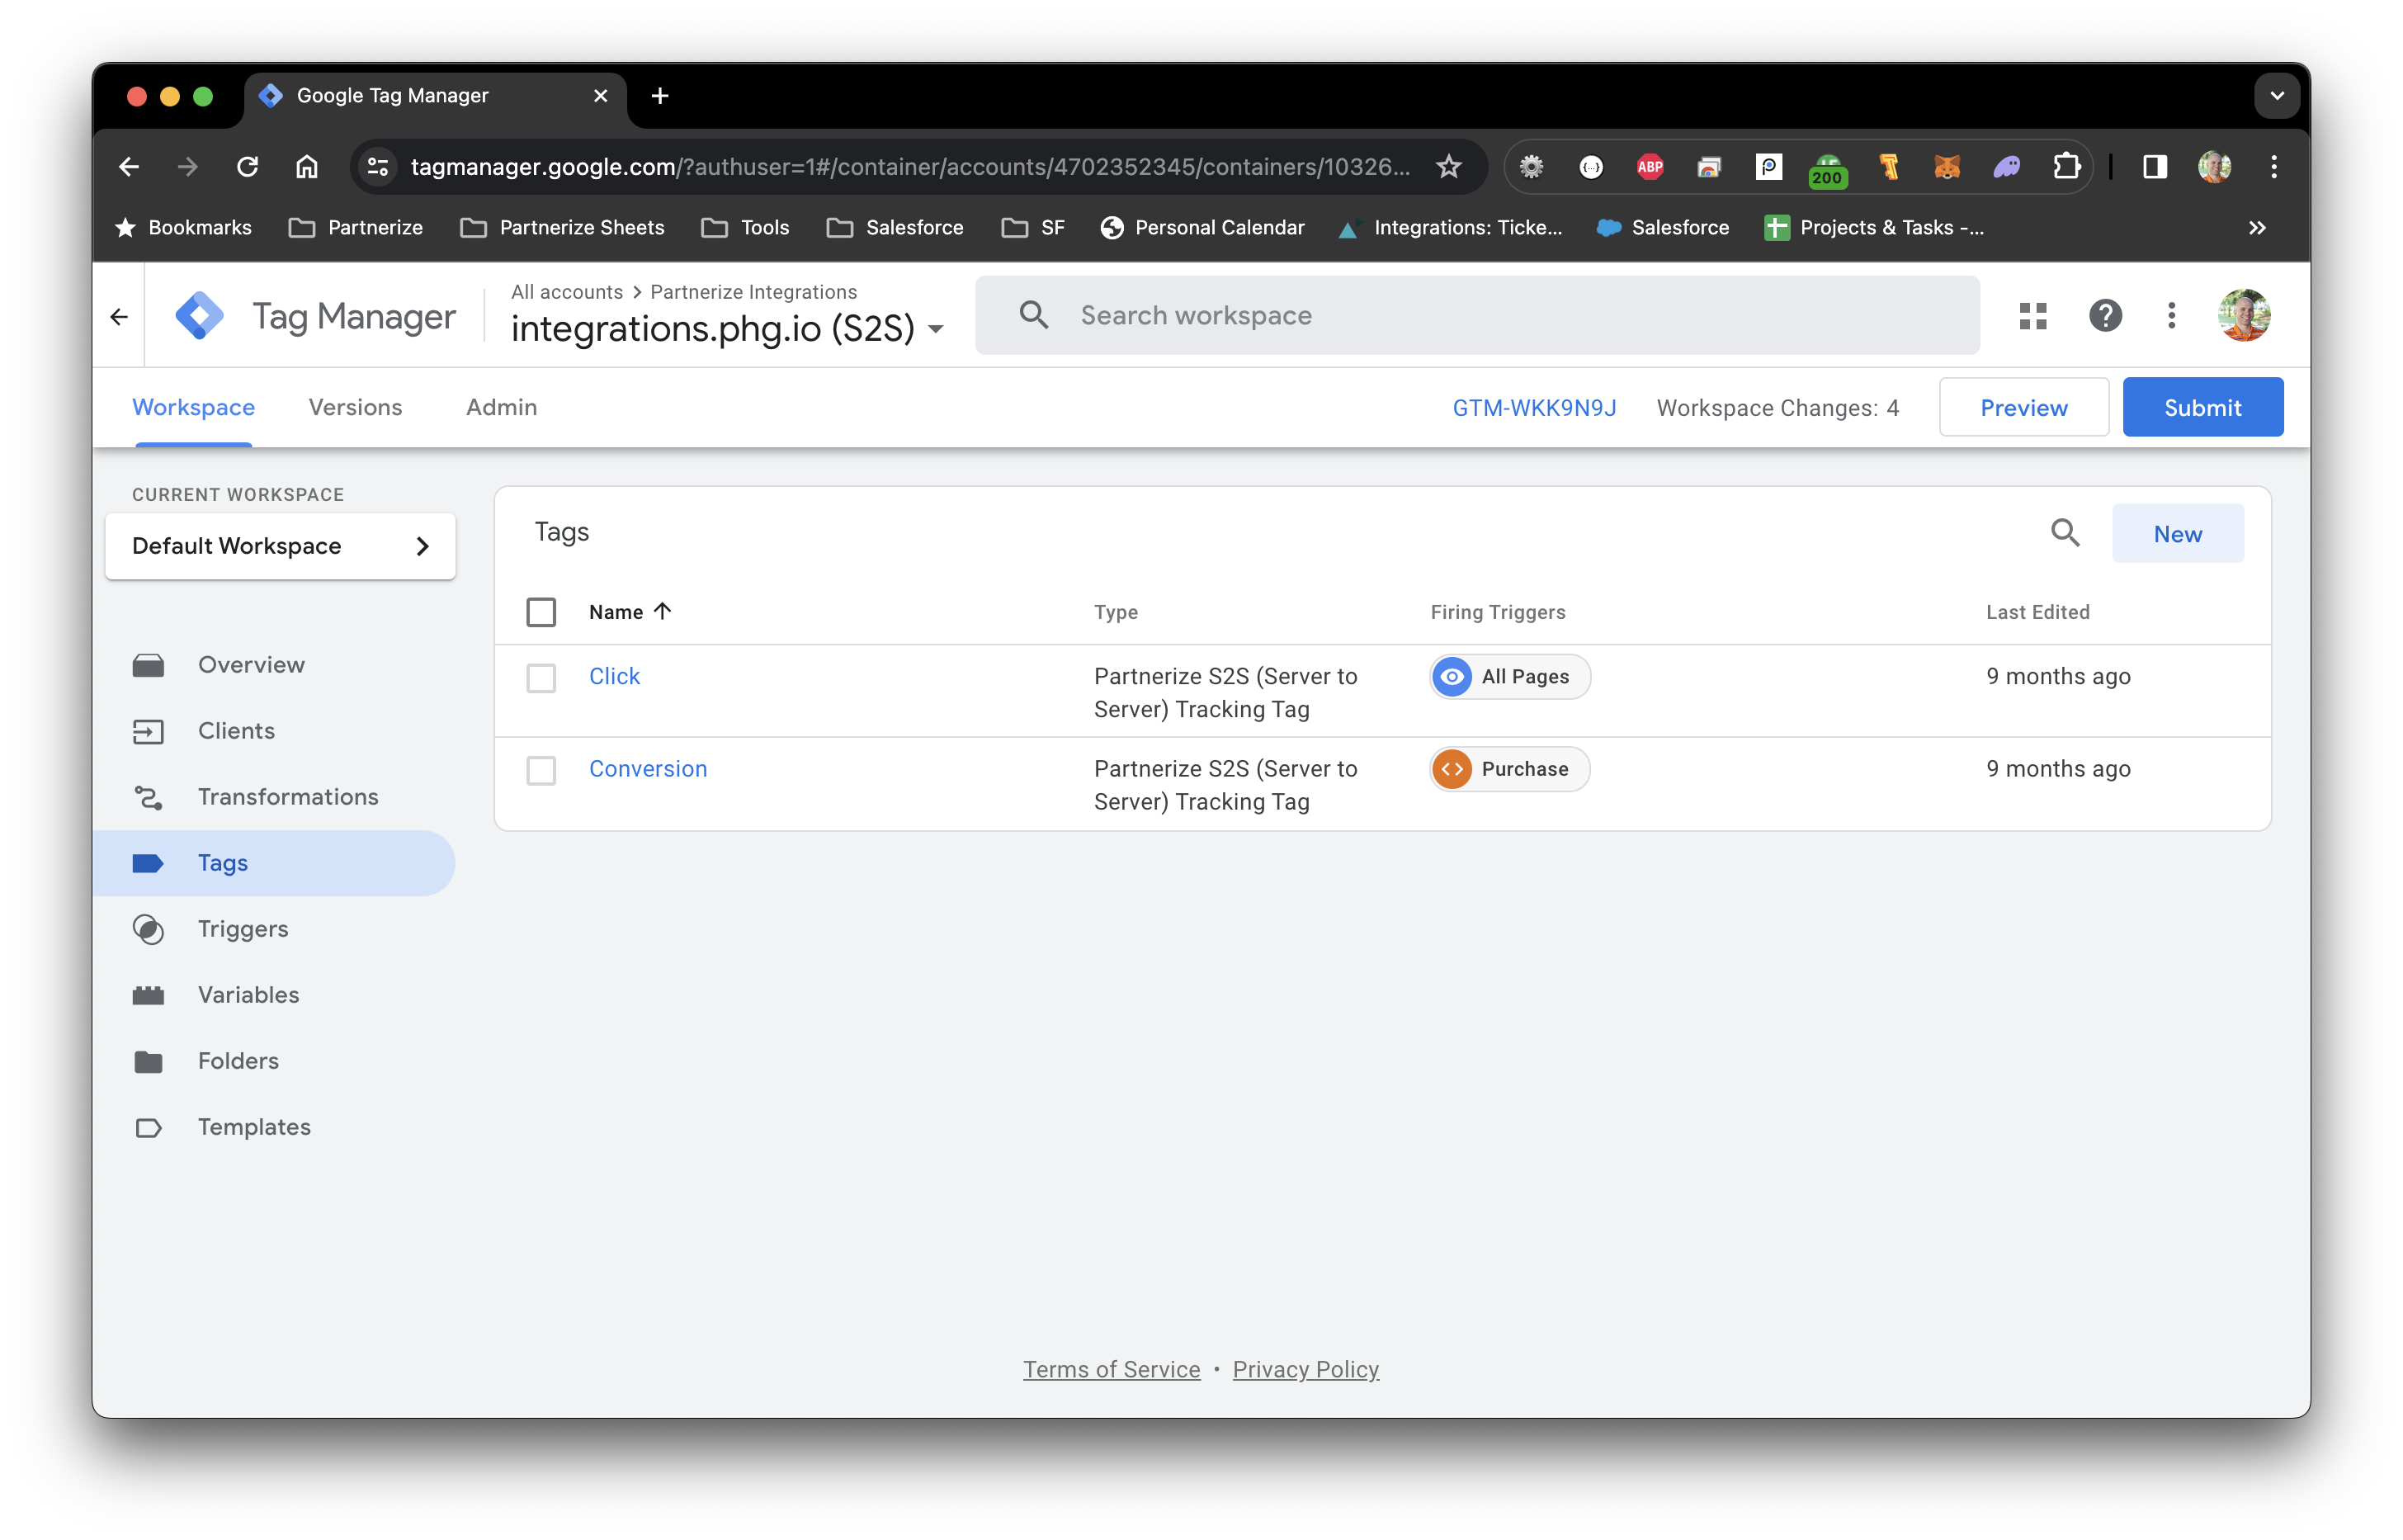Viewport: 2403px width, 1540px height.
Task: Open the Conversion tag link
Action: (648, 769)
